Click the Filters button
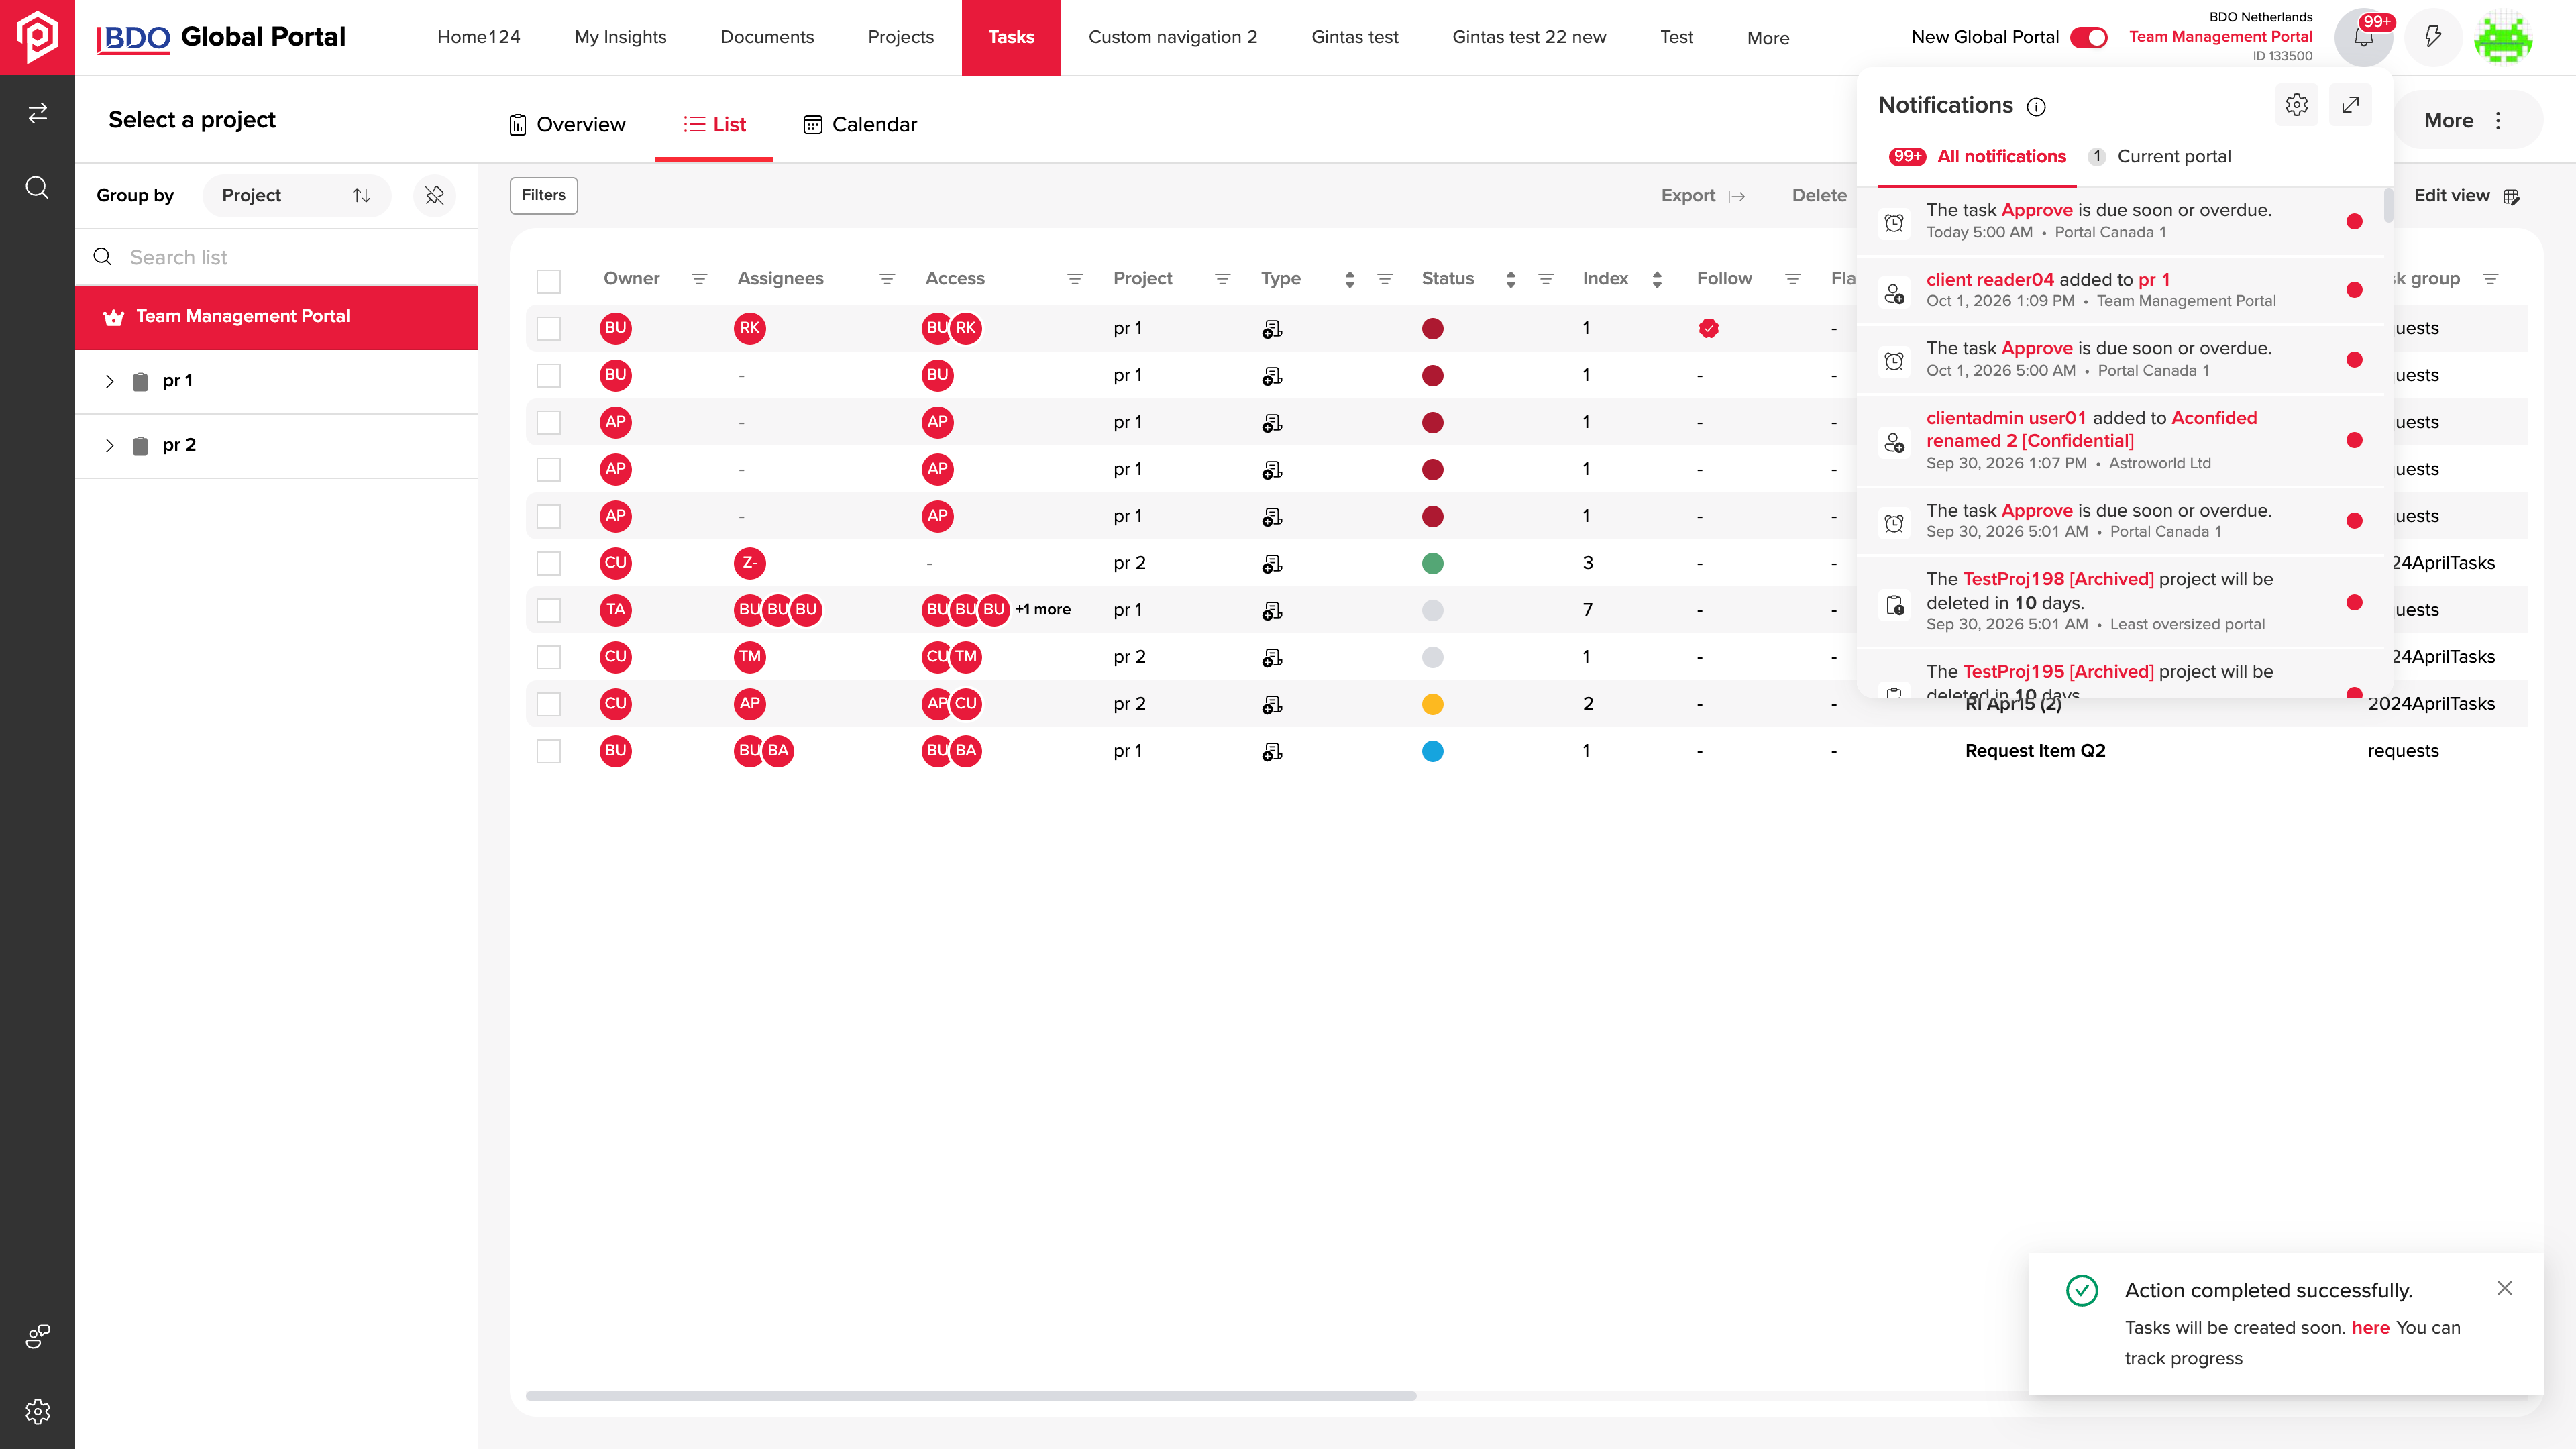Screen dimensions: 2576x1449 click(x=543, y=195)
